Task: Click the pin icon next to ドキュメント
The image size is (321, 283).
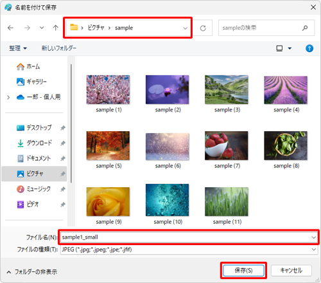Action: click(63, 159)
